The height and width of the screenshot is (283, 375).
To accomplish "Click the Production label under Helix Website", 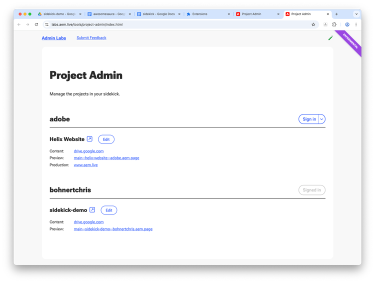I will (59, 165).
